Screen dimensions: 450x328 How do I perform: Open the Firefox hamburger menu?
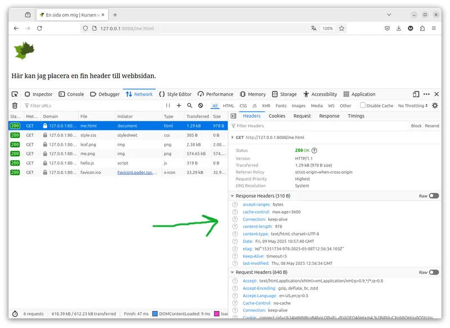(x=434, y=28)
